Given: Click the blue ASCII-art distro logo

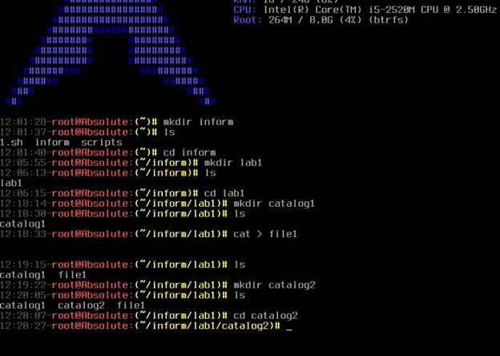Looking at the screenshot, I should click(111, 53).
